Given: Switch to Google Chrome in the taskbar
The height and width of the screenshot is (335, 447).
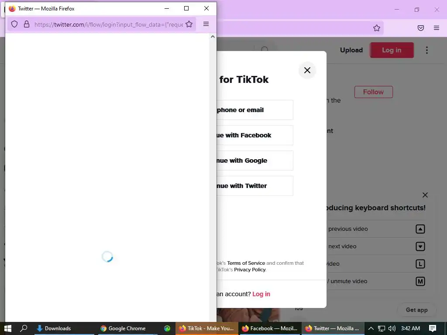Looking at the screenshot, I should coord(127,328).
